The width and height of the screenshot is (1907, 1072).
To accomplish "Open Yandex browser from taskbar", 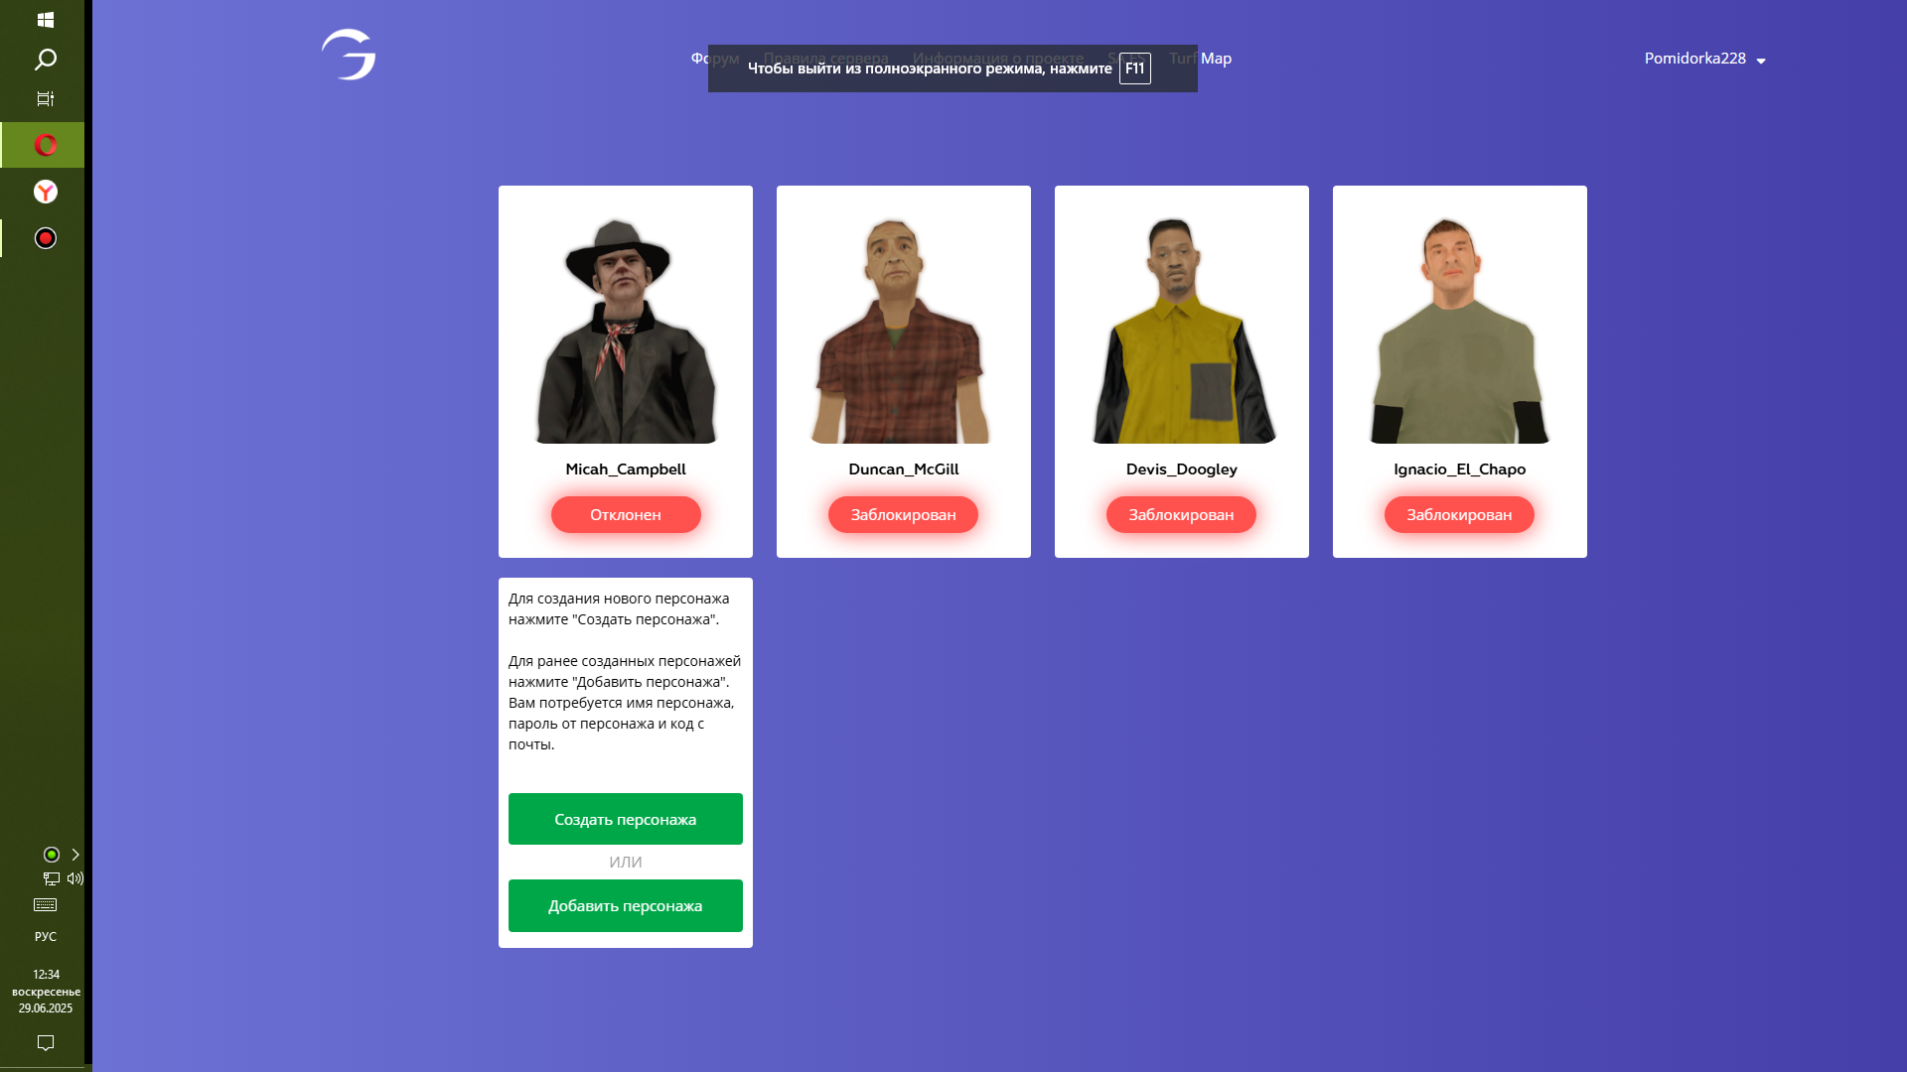I will [45, 192].
